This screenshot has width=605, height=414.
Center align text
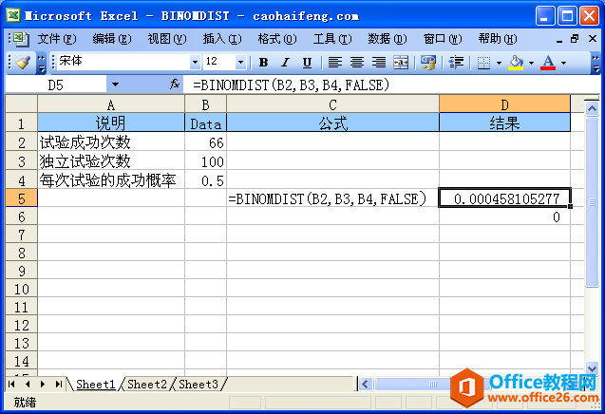[x=357, y=62]
